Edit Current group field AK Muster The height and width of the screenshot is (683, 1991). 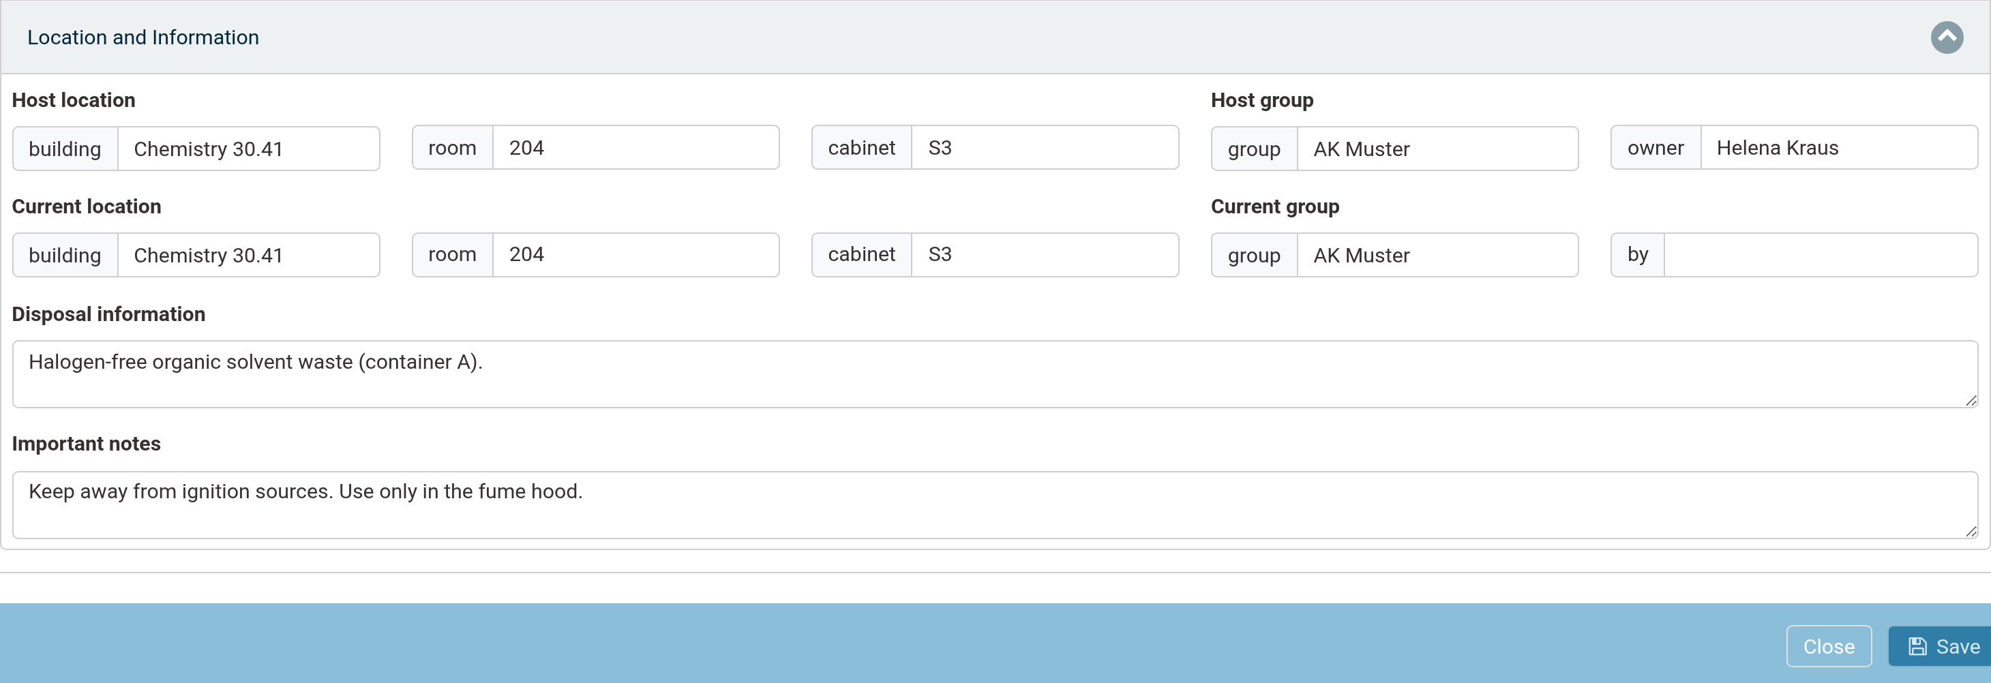click(x=1437, y=255)
